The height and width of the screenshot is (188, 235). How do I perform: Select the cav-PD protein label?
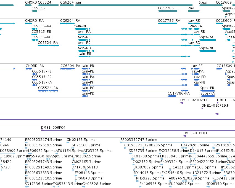point(200,77)
